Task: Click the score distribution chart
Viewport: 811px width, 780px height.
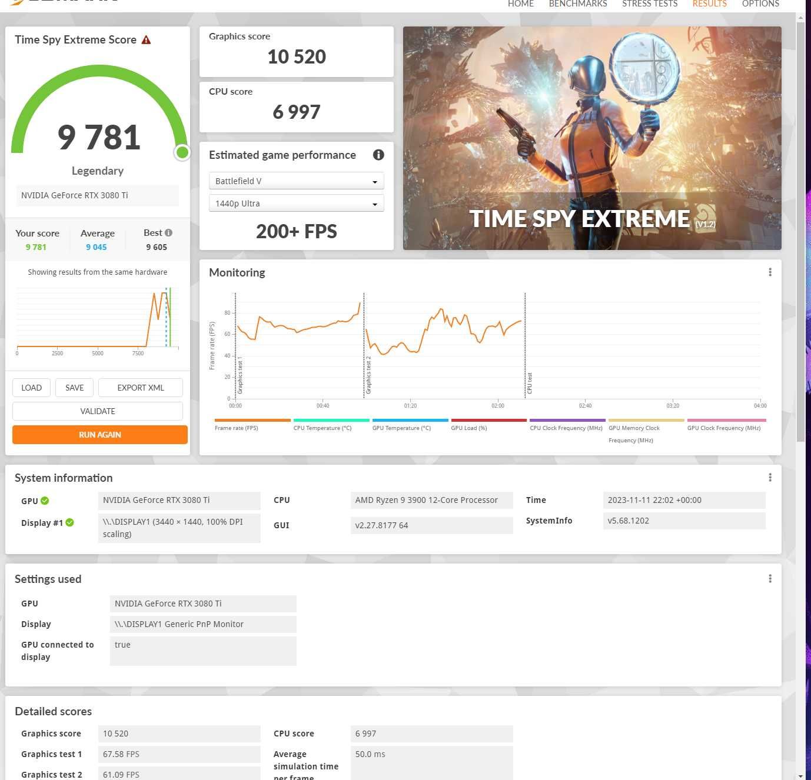Action: pos(98,321)
